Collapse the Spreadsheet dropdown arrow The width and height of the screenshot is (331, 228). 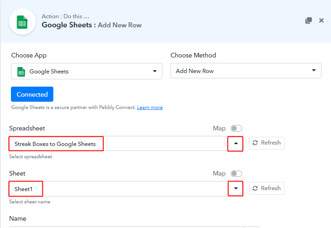[x=236, y=144]
